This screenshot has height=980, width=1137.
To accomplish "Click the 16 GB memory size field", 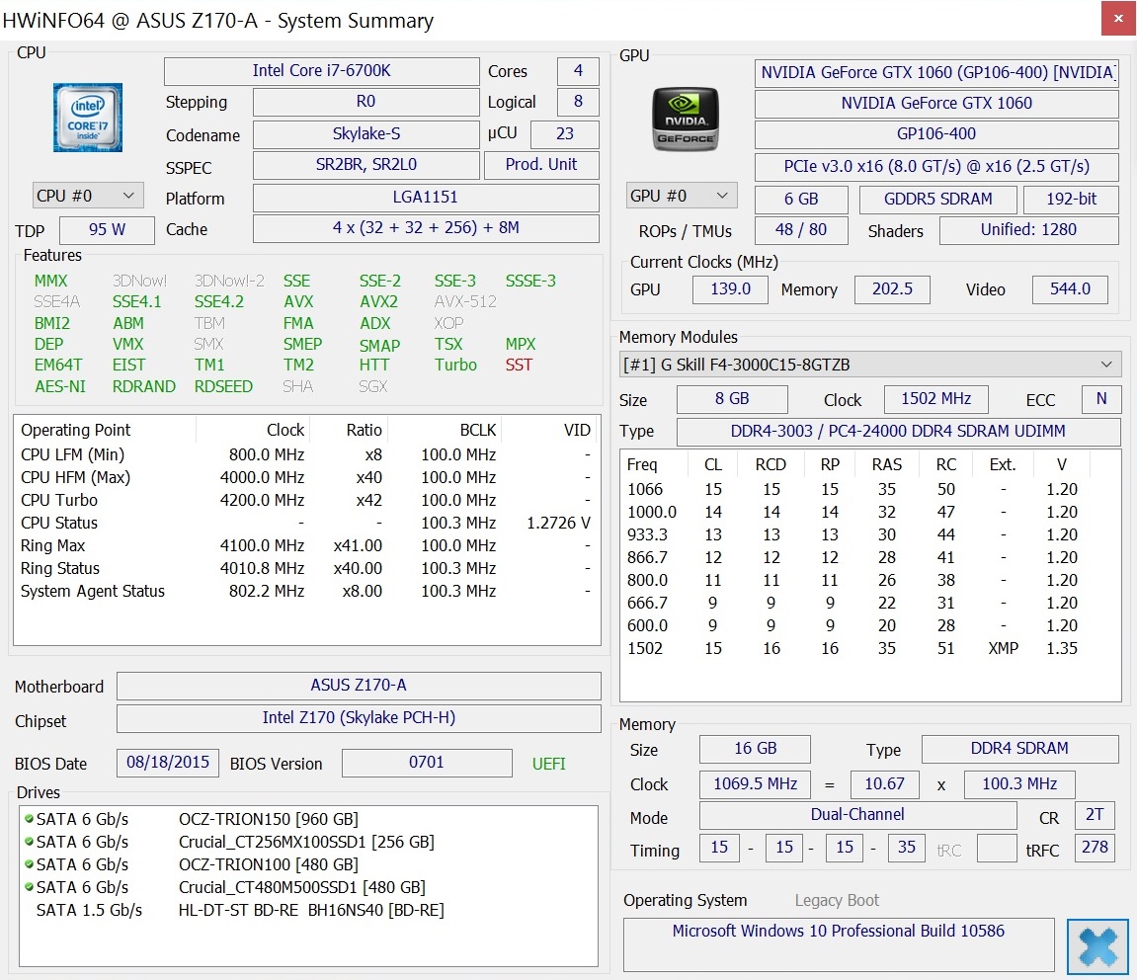I will click(x=755, y=749).
